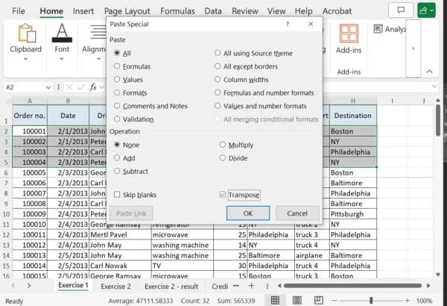Toggle the Transpose checkbox
The width and height of the screenshot is (447, 306).
(223, 195)
